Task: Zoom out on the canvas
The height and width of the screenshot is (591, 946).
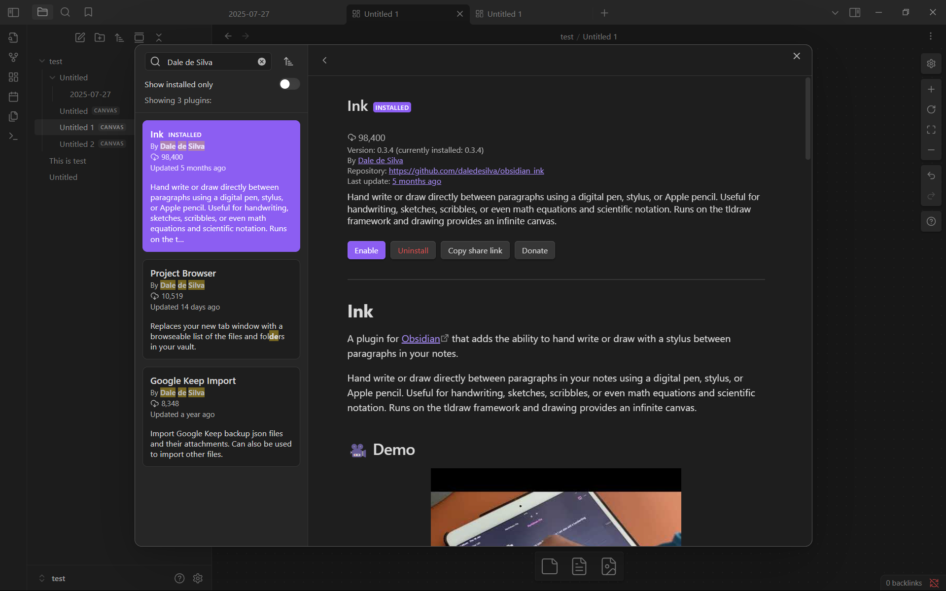Action: point(931,150)
